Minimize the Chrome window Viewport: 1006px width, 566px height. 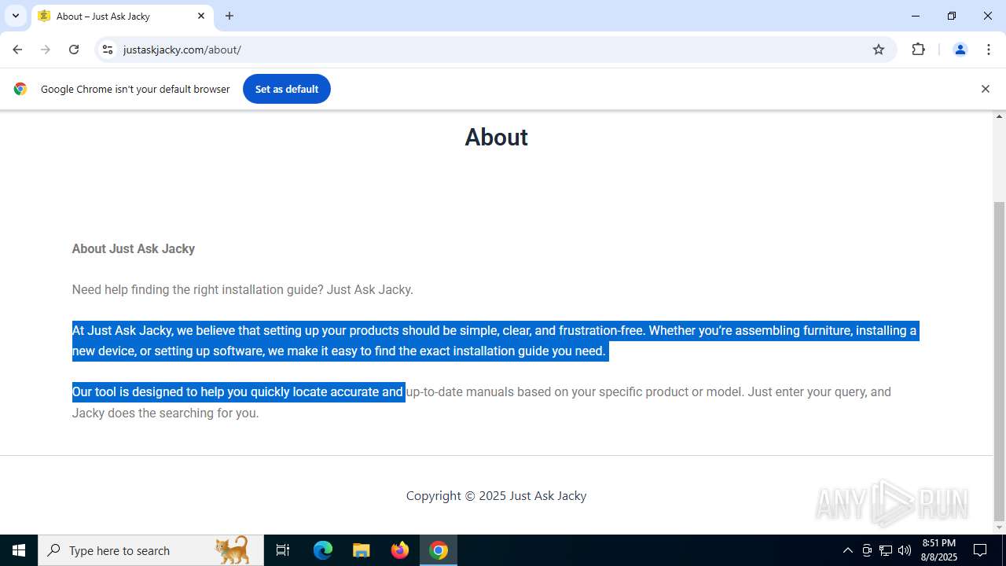click(x=916, y=16)
